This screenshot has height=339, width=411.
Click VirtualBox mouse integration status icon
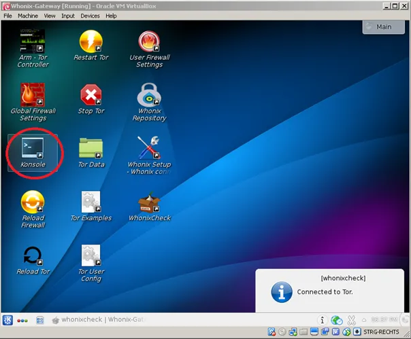(346, 332)
